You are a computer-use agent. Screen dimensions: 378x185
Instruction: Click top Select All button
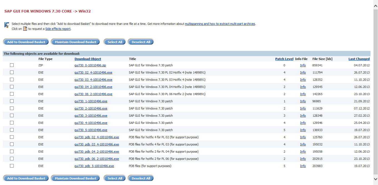115,42
